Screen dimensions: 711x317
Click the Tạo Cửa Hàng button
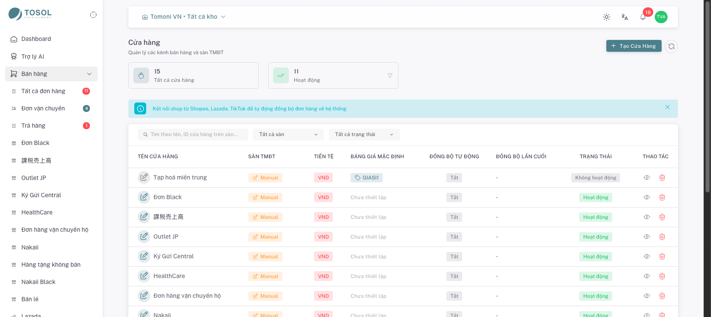coord(634,46)
